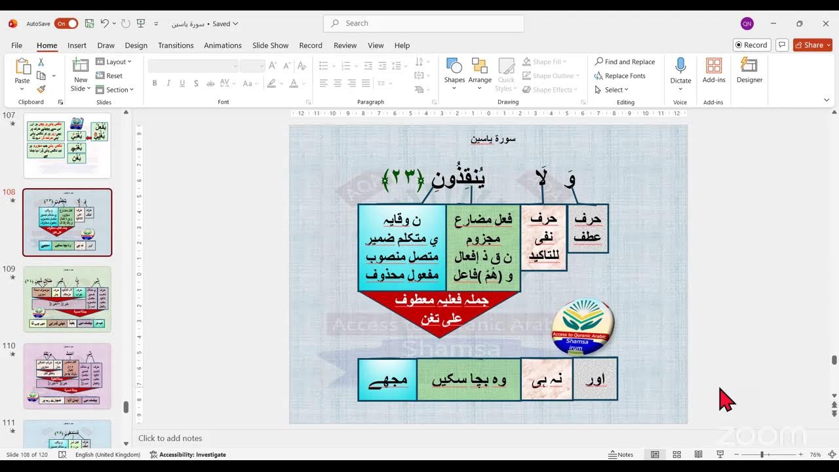Toggle Italic formatting
Viewport: 839px width, 472px height.
168,83
